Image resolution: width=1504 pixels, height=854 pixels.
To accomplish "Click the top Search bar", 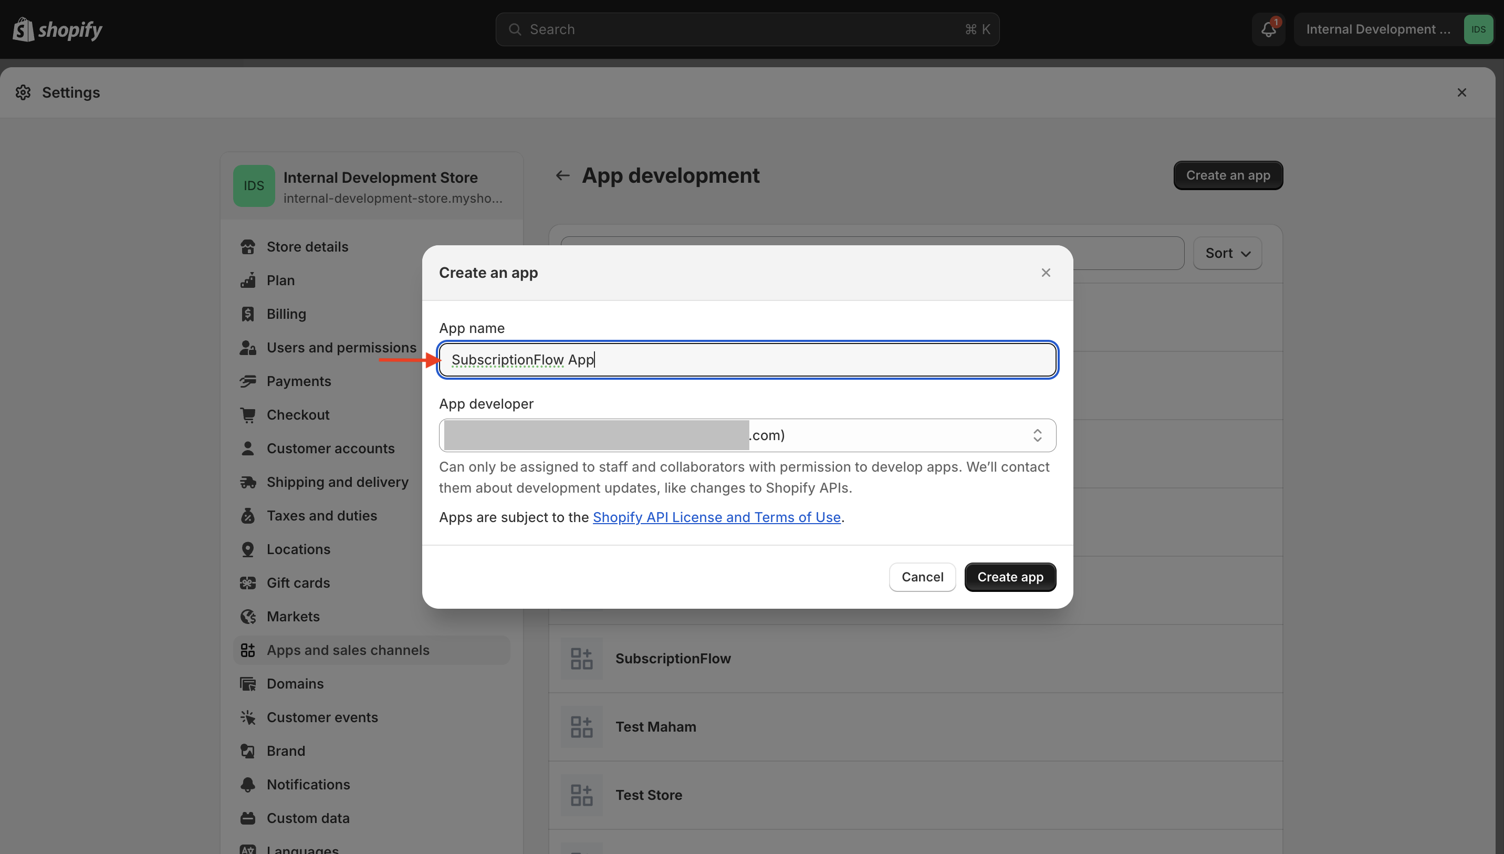I will pyautogui.click(x=747, y=29).
